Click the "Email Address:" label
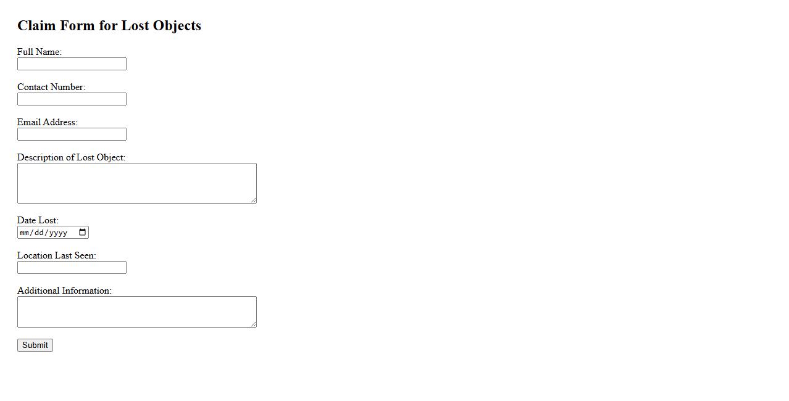 click(48, 122)
